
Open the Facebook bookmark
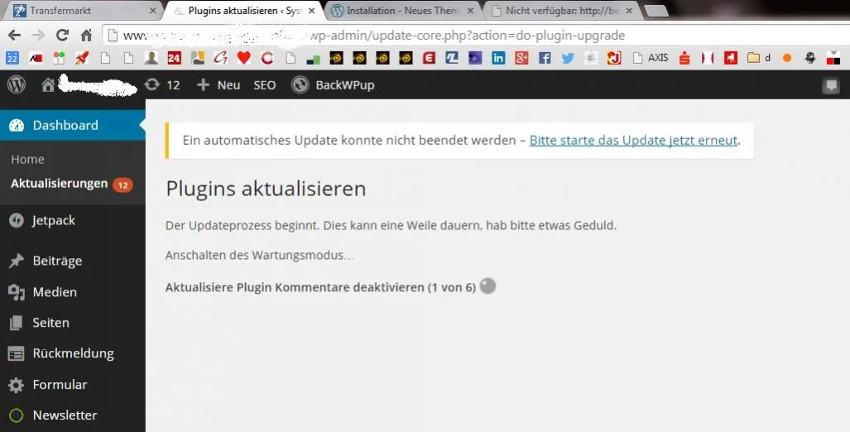[x=545, y=58]
